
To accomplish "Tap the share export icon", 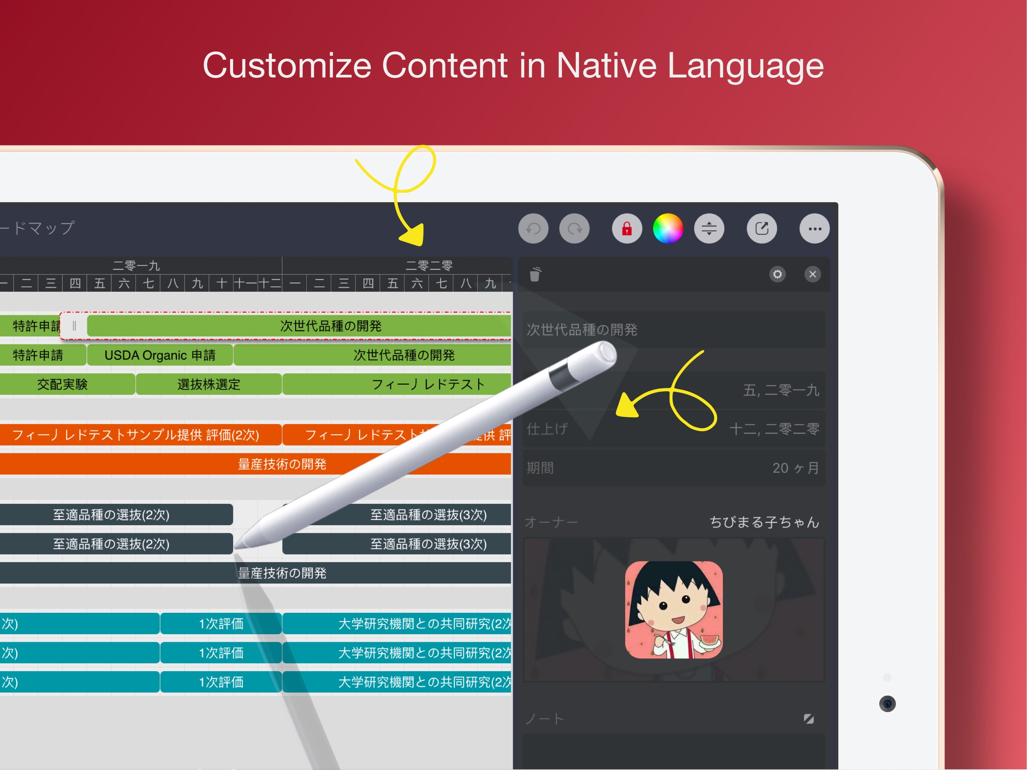I will tap(762, 229).
